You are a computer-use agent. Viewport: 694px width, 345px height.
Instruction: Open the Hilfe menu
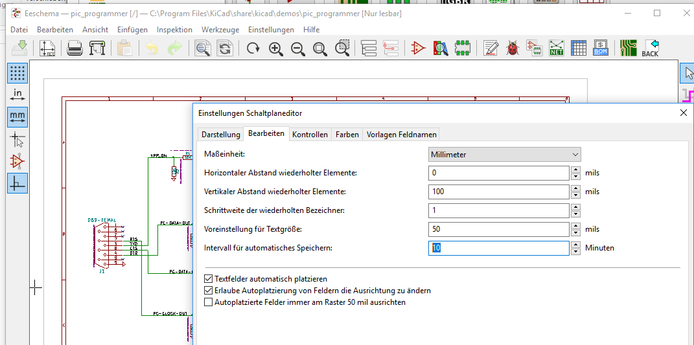pos(311,30)
